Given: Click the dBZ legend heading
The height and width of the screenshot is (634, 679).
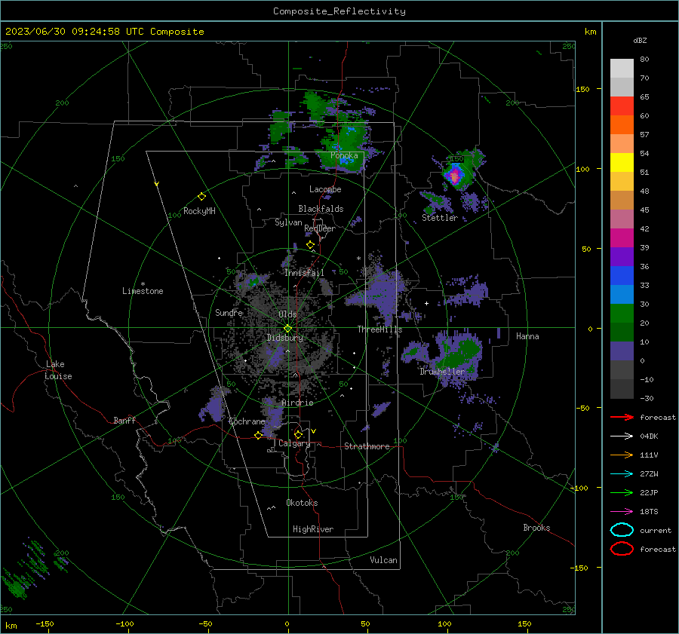Looking at the screenshot, I should pos(640,40).
